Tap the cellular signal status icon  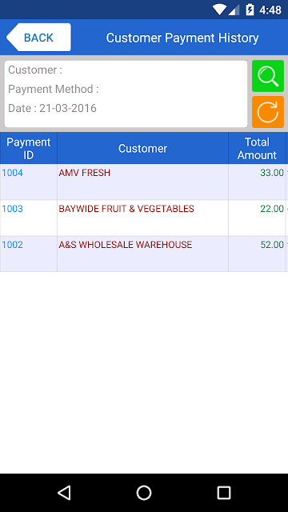click(x=234, y=10)
